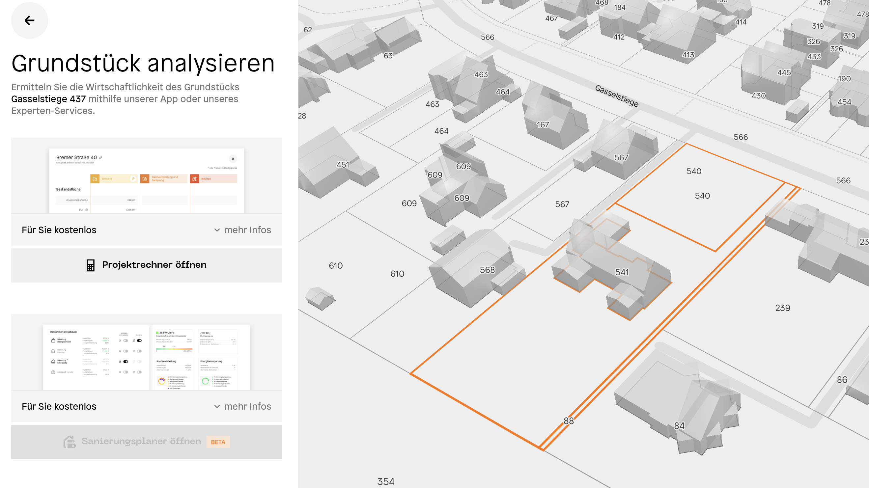Select the Neubau column header label
This screenshot has height=488, width=869.
point(206,179)
